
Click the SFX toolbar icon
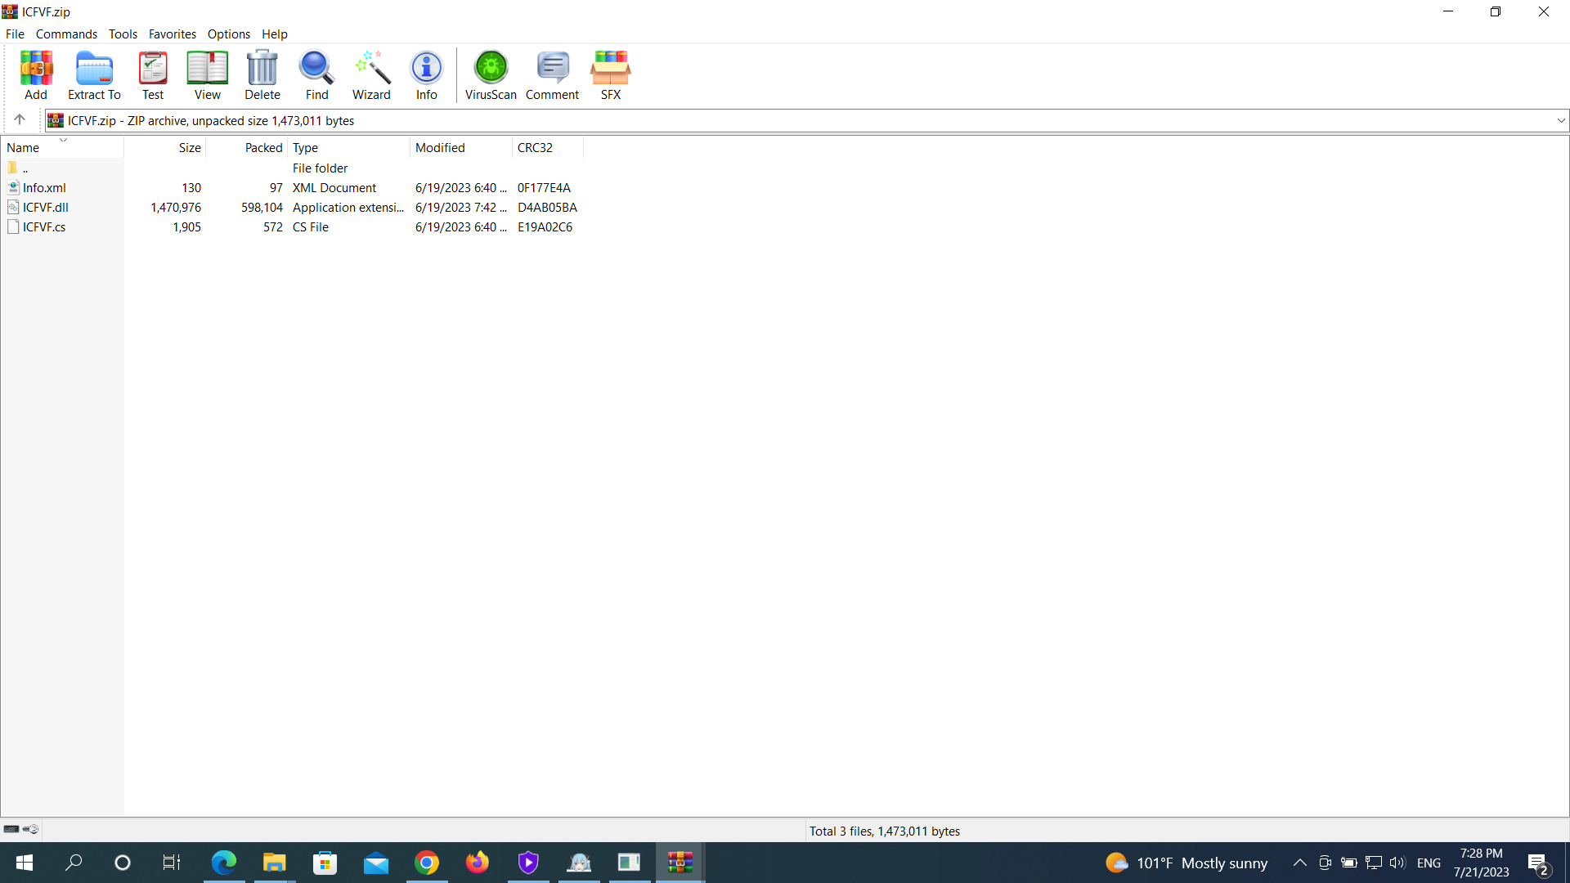point(611,74)
